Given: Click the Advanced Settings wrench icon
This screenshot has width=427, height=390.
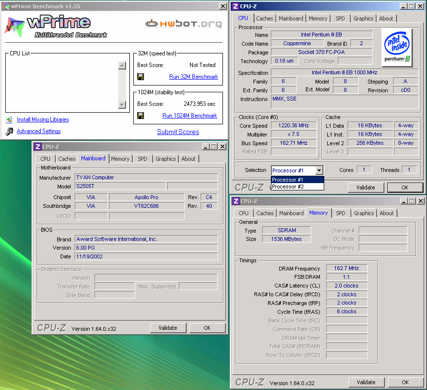Looking at the screenshot, I should (9, 132).
